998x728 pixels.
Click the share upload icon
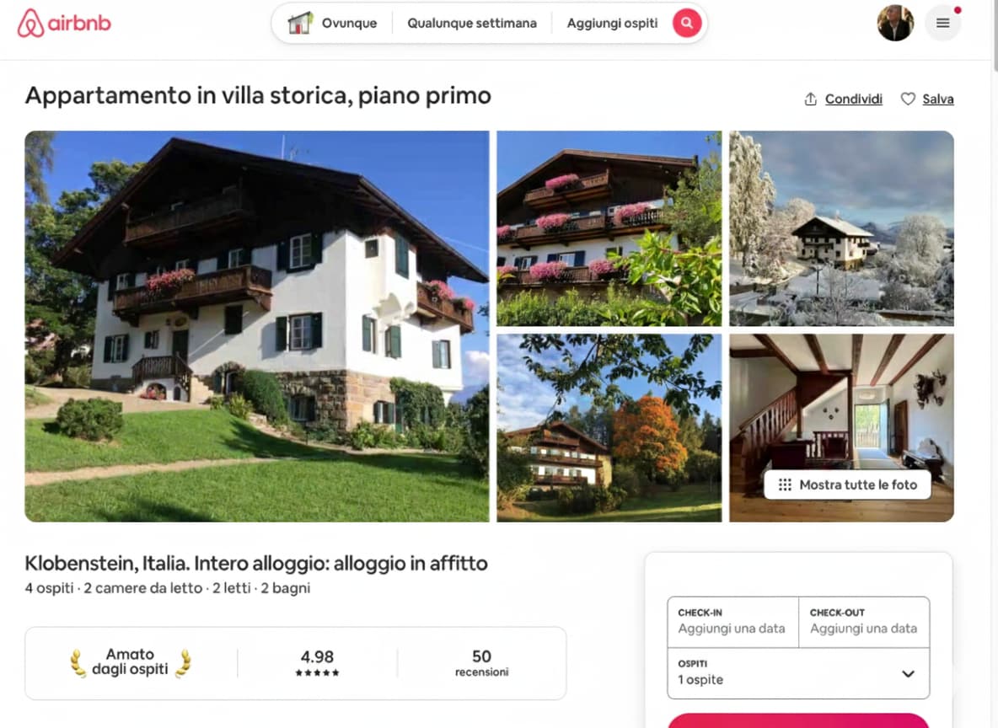[x=810, y=99]
